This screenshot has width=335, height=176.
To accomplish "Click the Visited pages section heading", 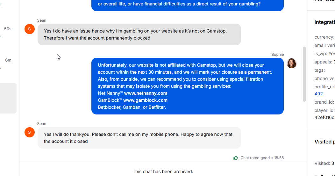I will pyautogui.click(x=324, y=142).
